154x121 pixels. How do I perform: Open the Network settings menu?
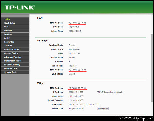click(15, 31)
